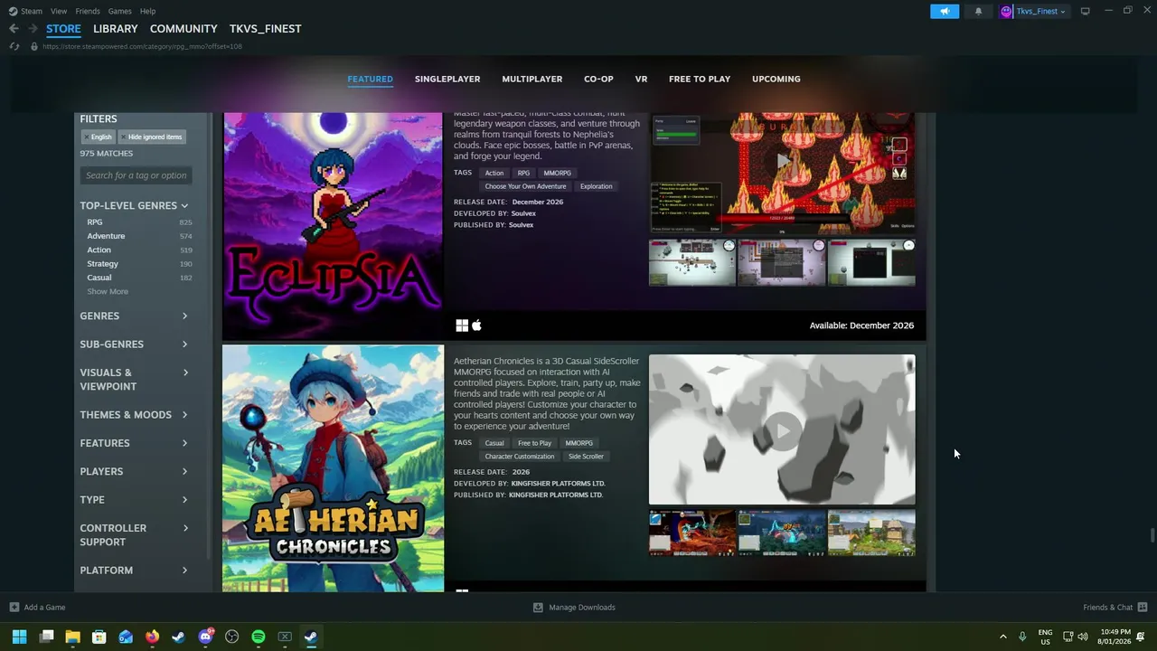This screenshot has height=651, width=1157.
Task: Open the Outlook mail taskbar icon
Action: [126, 637]
